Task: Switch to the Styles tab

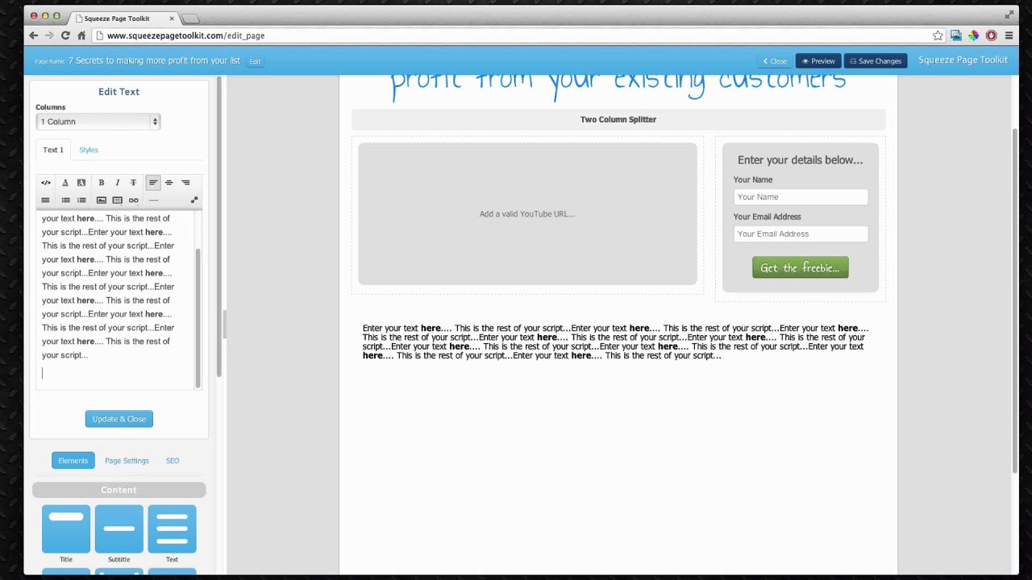Action: tap(89, 150)
